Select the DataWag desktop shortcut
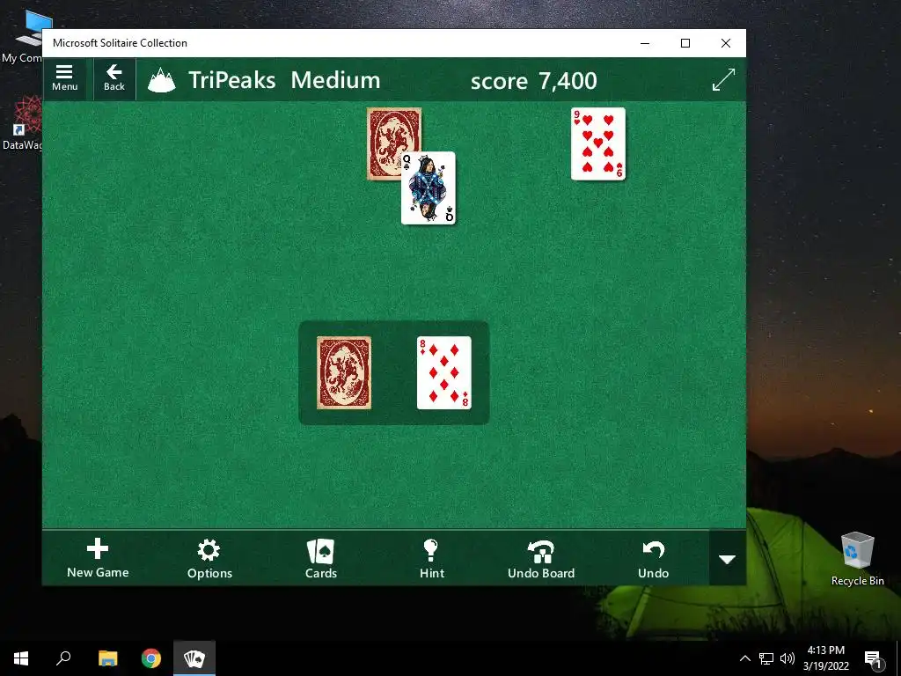This screenshot has height=676, width=901. 22,123
